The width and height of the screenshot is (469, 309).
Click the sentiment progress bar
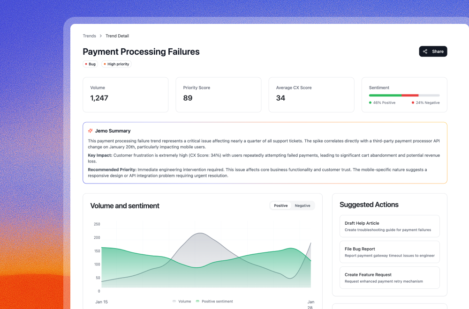404,95
